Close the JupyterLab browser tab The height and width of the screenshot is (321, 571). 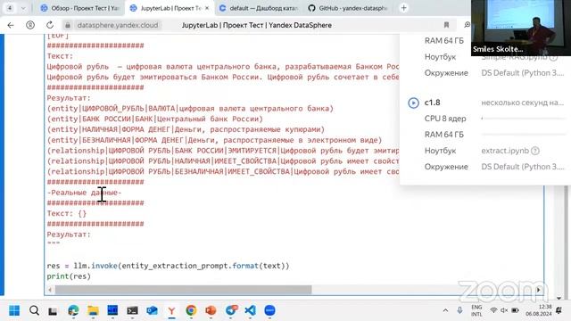pyautogui.click(x=207, y=8)
